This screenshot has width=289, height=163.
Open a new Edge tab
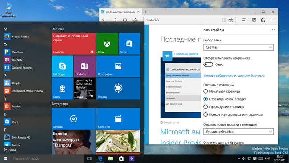[145, 12]
